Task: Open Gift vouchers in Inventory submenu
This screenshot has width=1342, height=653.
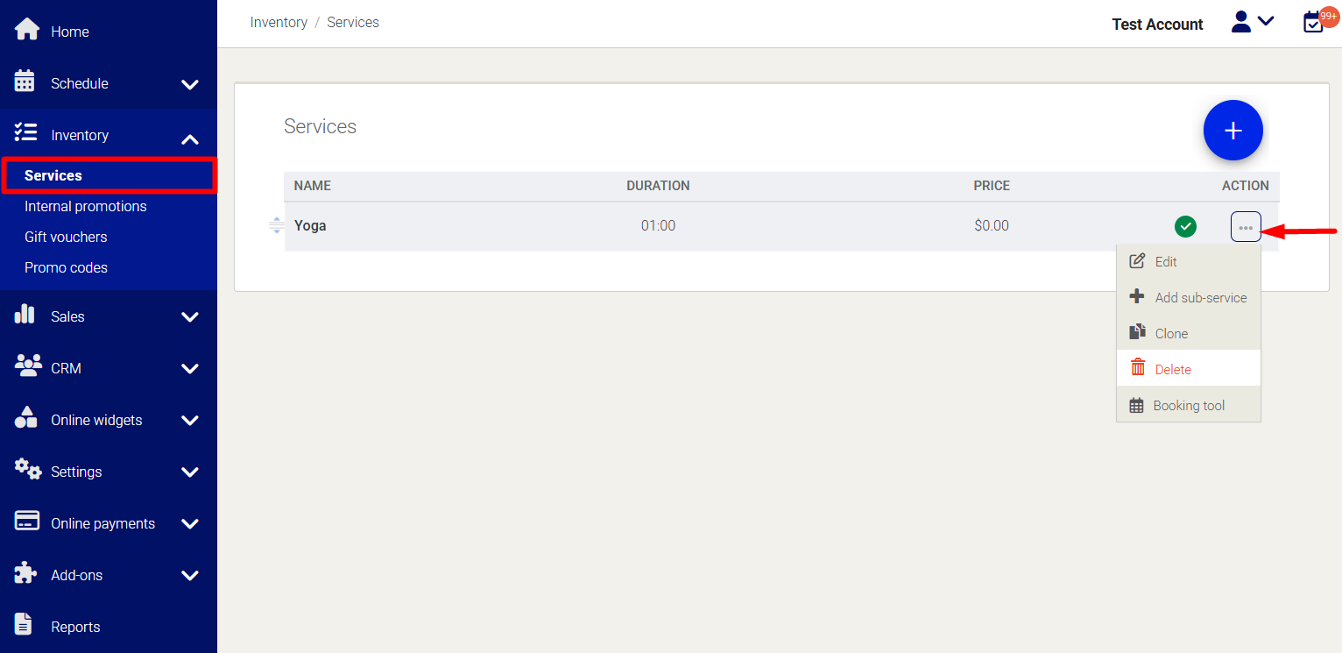Action: 66,237
